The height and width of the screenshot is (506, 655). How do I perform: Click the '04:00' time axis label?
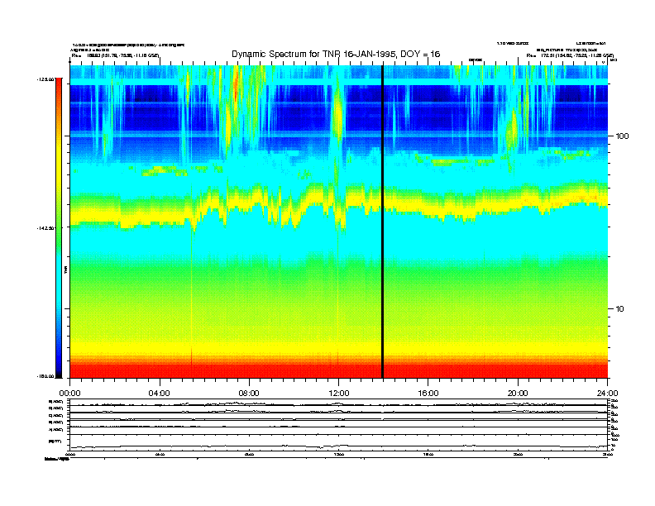(x=160, y=394)
